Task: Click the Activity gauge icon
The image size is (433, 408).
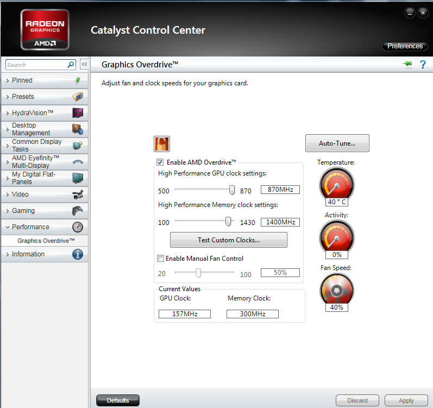Action: [336, 236]
